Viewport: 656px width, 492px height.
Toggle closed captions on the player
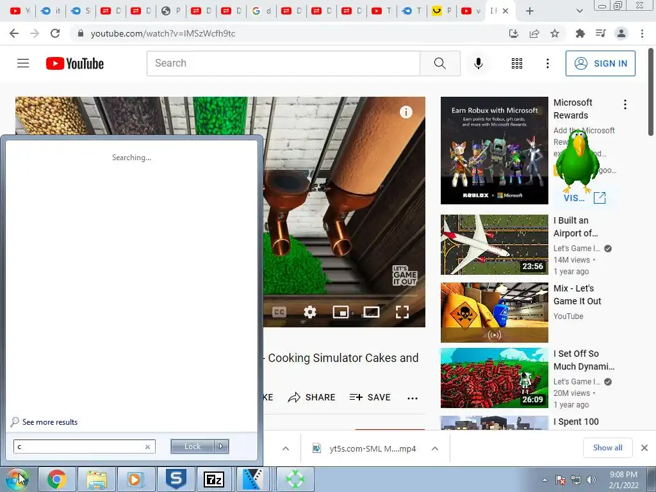tap(279, 312)
